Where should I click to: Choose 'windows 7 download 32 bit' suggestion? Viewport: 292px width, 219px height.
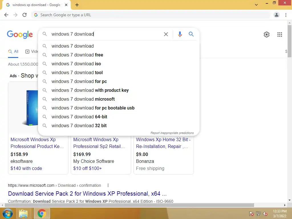pyautogui.click(x=119, y=126)
